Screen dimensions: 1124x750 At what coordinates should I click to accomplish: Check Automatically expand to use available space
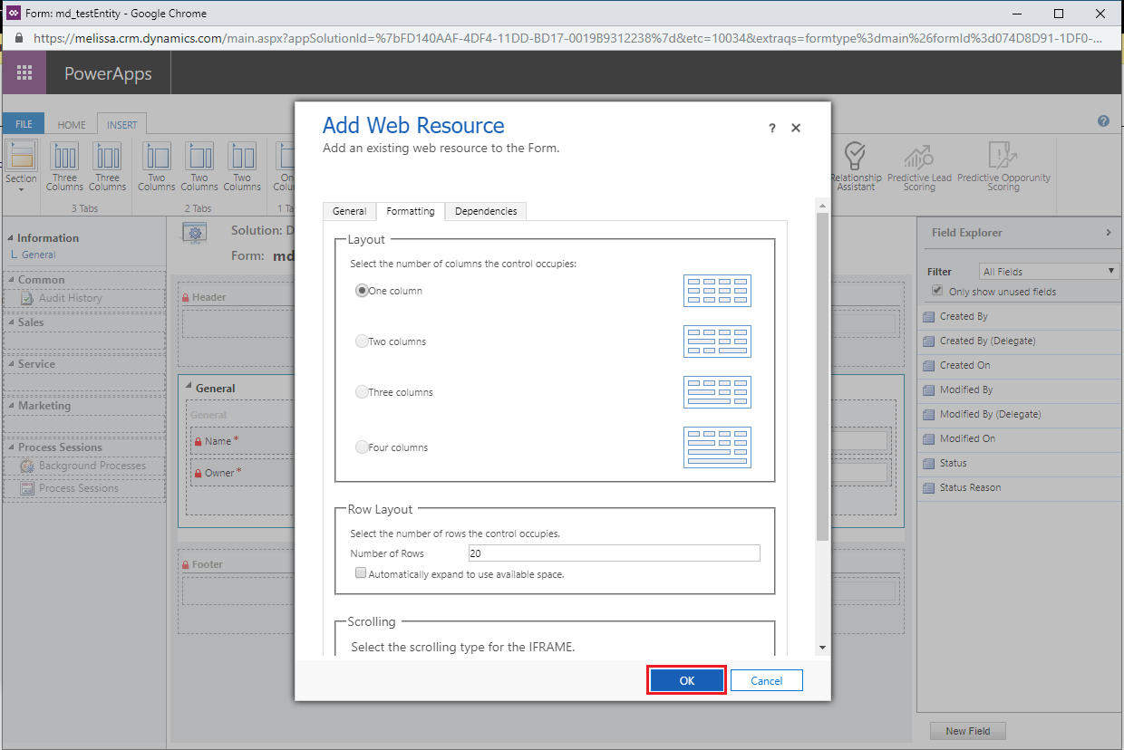tap(361, 573)
